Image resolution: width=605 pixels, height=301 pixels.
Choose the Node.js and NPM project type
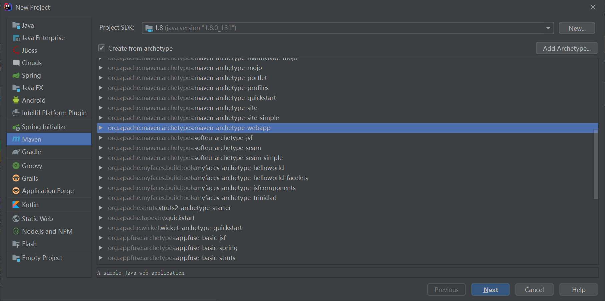click(47, 231)
